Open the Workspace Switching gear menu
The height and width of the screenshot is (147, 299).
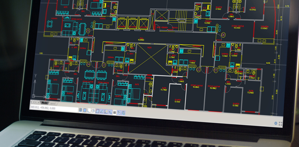[x=276, y=123]
